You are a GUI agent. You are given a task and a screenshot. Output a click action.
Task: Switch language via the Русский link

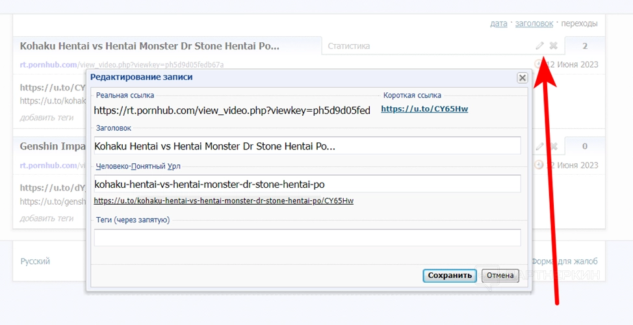(x=35, y=261)
